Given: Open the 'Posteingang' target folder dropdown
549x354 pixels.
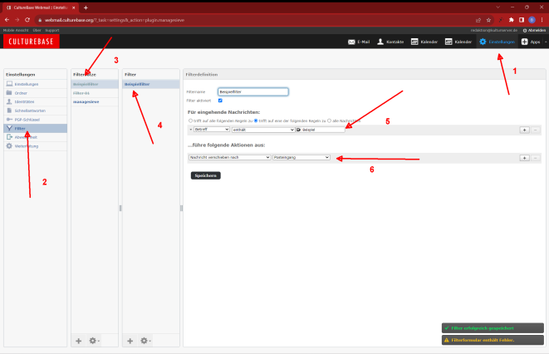Looking at the screenshot, I should (302, 157).
